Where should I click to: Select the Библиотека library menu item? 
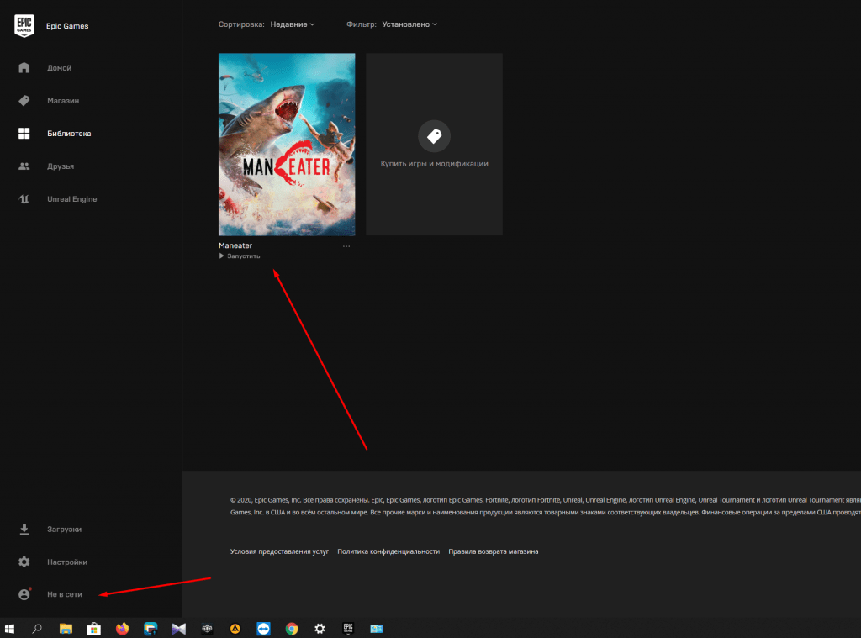pyautogui.click(x=69, y=134)
